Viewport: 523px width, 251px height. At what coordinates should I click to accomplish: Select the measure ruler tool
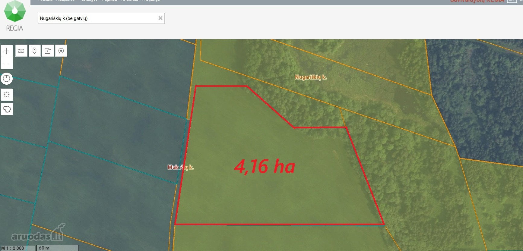[21, 51]
